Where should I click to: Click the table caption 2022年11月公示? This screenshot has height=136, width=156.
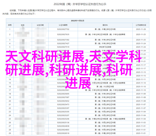[78, 20]
